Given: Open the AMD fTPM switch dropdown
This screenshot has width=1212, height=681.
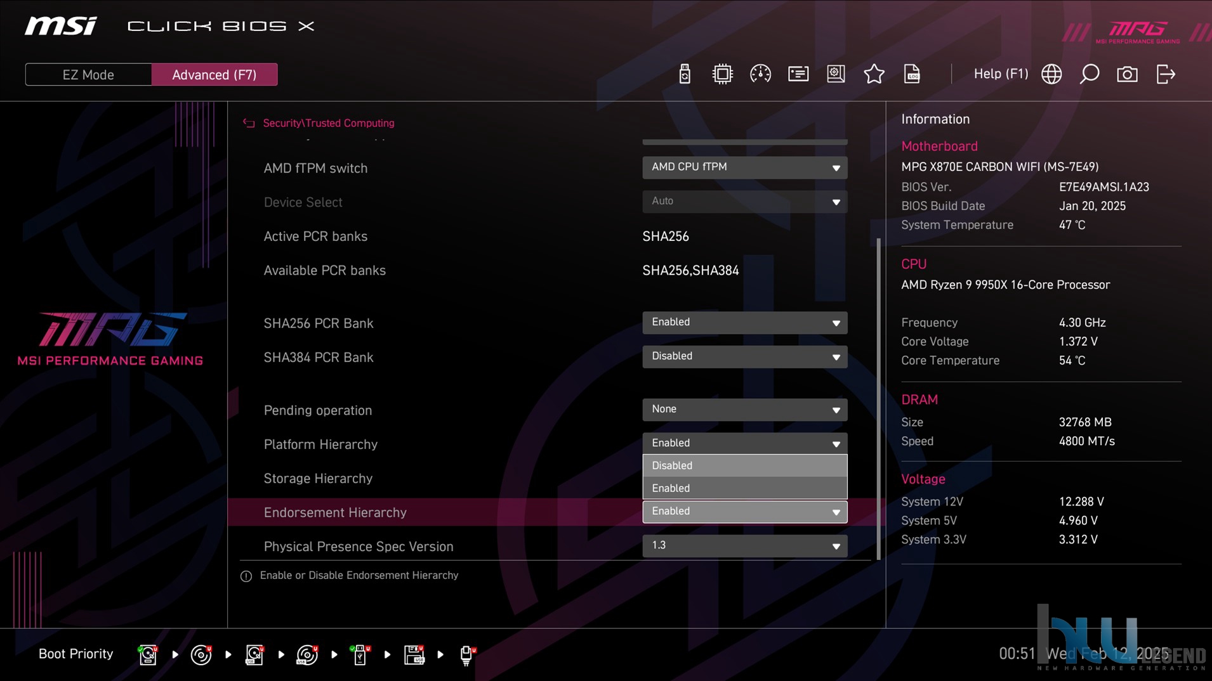Looking at the screenshot, I should tap(744, 167).
